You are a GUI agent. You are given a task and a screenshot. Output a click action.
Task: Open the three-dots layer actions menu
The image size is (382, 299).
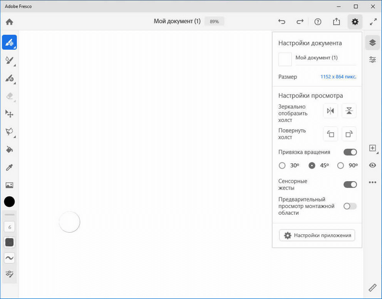click(x=372, y=182)
